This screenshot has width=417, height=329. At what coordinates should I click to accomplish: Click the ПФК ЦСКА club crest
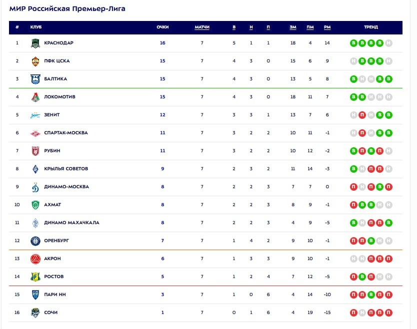click(x=35, y=61)
